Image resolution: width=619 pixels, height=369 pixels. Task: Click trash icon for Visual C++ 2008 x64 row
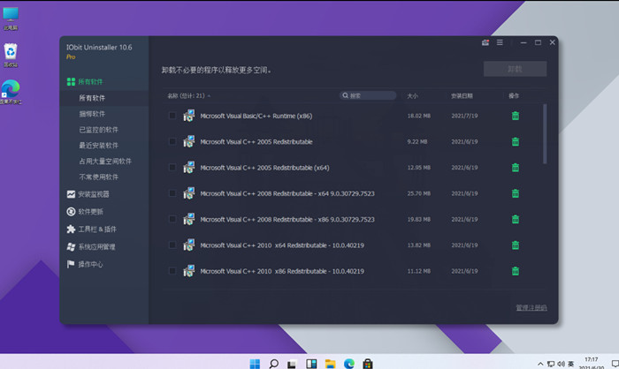point(516,193)
